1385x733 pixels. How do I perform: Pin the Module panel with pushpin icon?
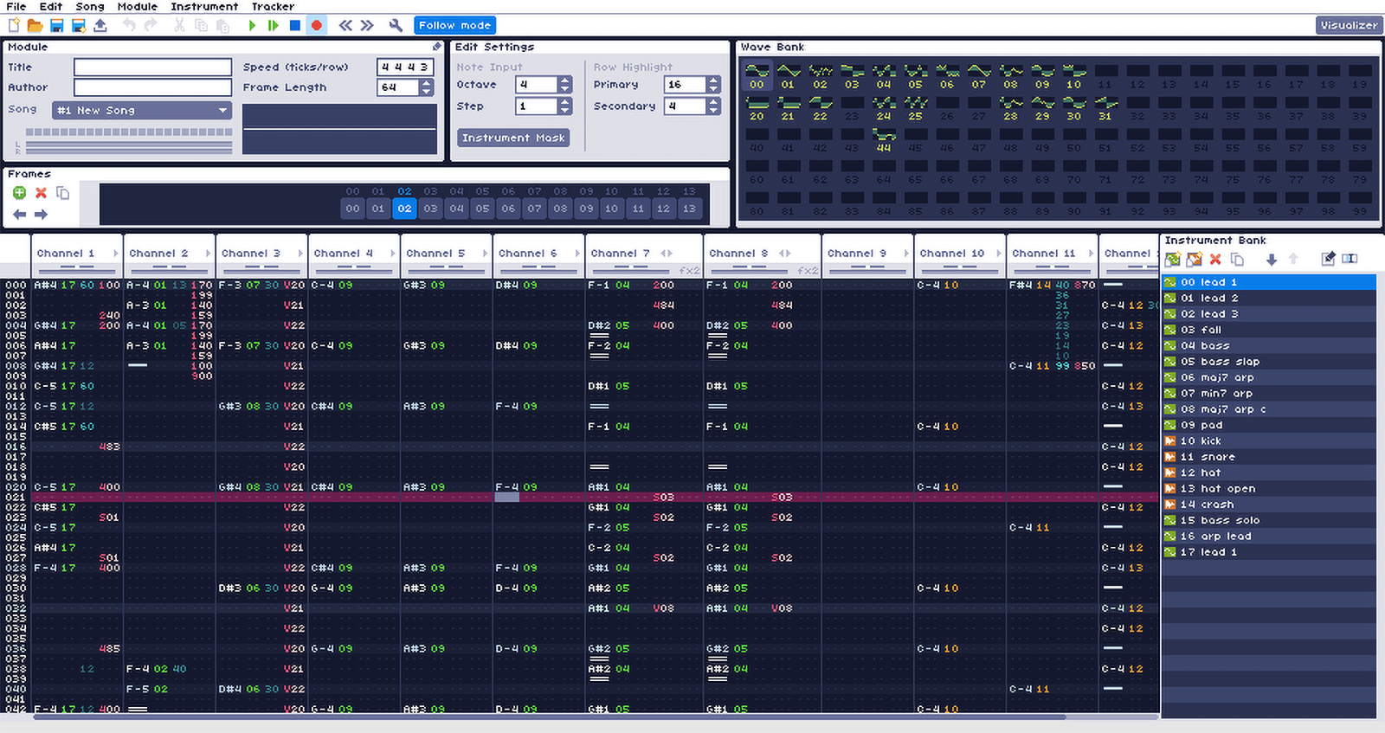(437, 47)
